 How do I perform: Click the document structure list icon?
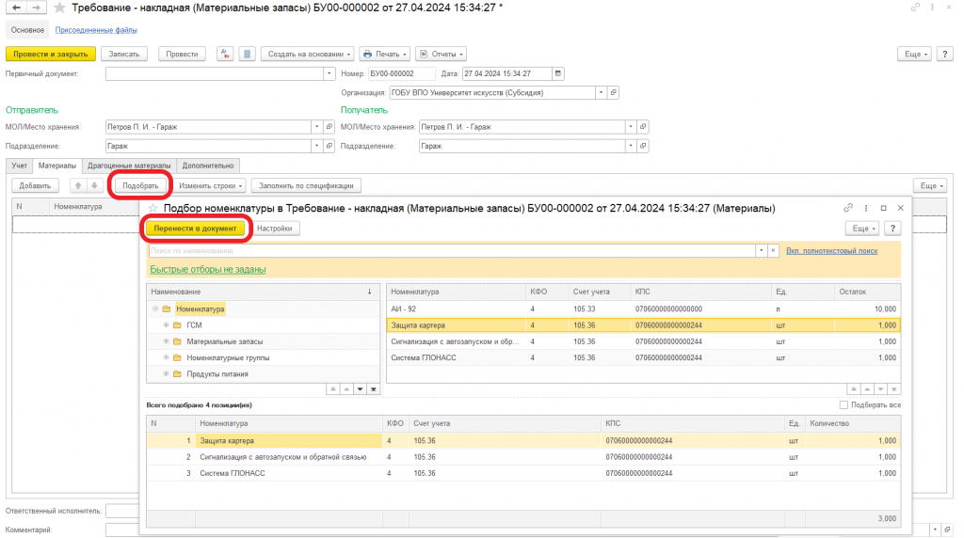point(248,54)
